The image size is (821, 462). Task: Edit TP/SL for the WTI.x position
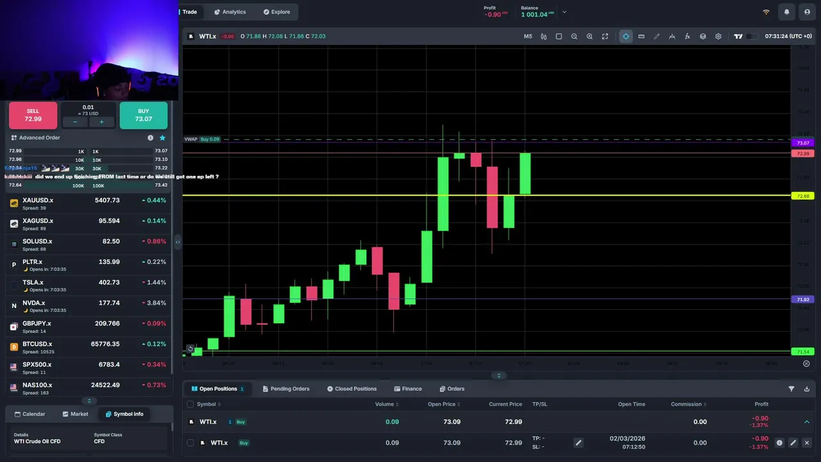click(x=578, y=443)
